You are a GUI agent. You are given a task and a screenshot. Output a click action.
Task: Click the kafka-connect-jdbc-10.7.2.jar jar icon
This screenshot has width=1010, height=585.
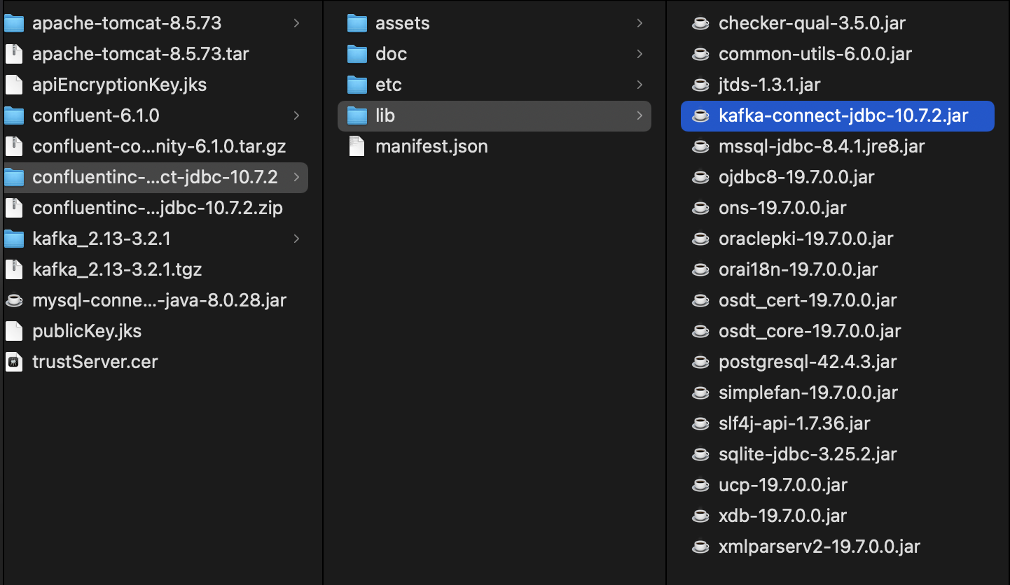700,115
